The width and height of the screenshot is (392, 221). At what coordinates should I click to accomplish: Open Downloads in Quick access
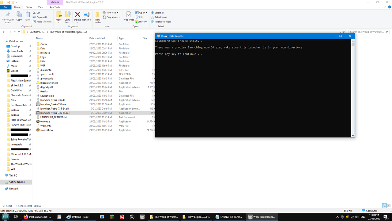click(17, 51)
